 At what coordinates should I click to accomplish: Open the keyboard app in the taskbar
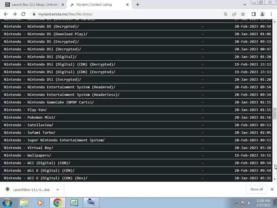[x=91, y=203]
